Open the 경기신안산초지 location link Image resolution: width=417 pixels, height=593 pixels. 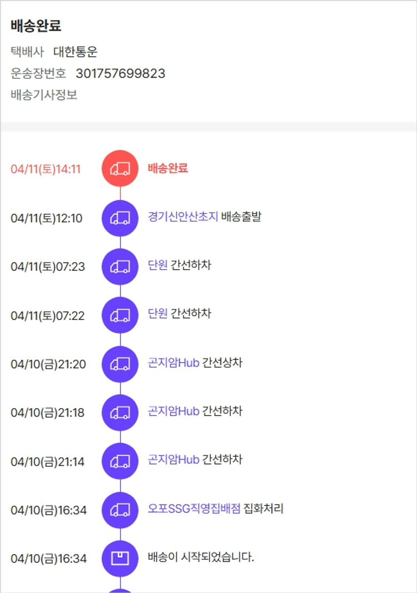click(x=183, y=216)
